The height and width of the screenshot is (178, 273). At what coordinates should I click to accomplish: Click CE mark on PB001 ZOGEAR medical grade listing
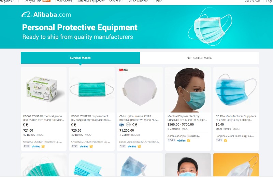26,124
